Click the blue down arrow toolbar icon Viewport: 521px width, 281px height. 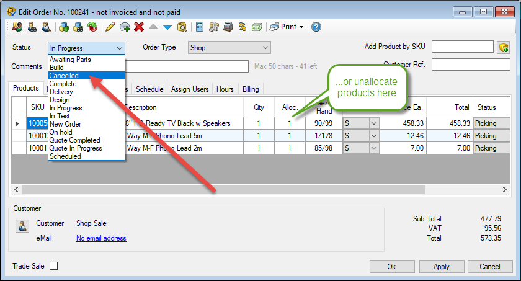point(167,27)
